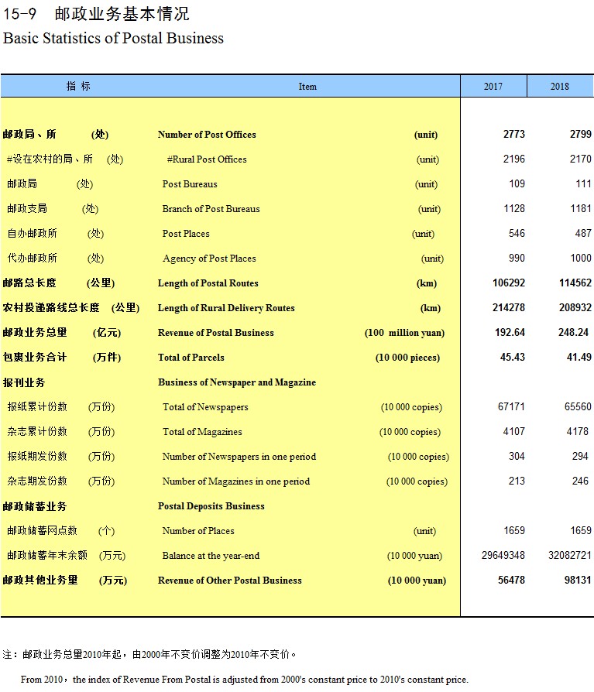The height and width of the screenshot is (692, 594).
Task: Click 'Number of Magazines in one period'
Action: point(236,481)
